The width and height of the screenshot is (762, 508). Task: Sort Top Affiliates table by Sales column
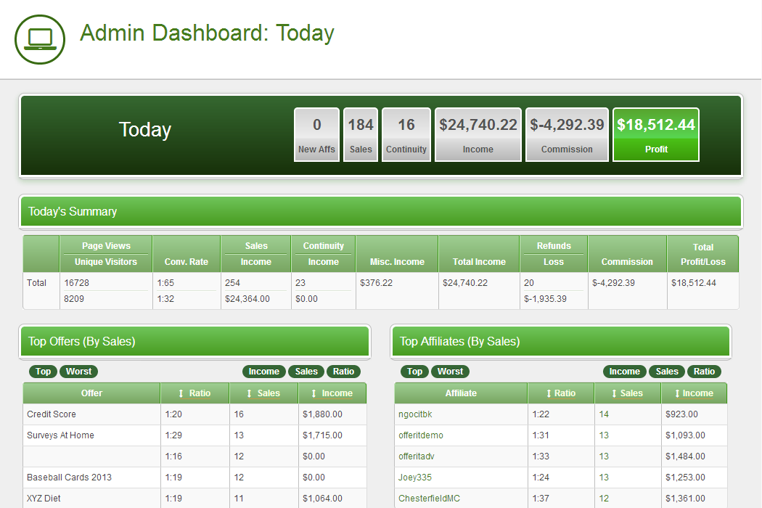627,393
